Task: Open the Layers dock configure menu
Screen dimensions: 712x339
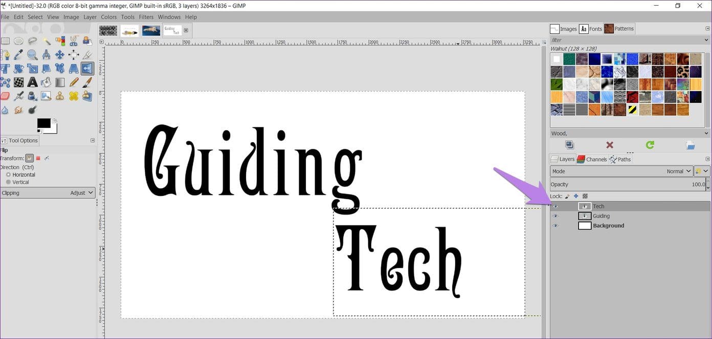Action: click(x=707, y=159)
